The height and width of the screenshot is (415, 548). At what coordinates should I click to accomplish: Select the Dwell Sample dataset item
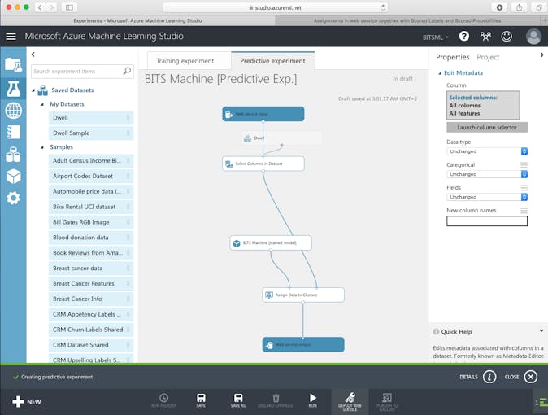[x=91, y=133]
